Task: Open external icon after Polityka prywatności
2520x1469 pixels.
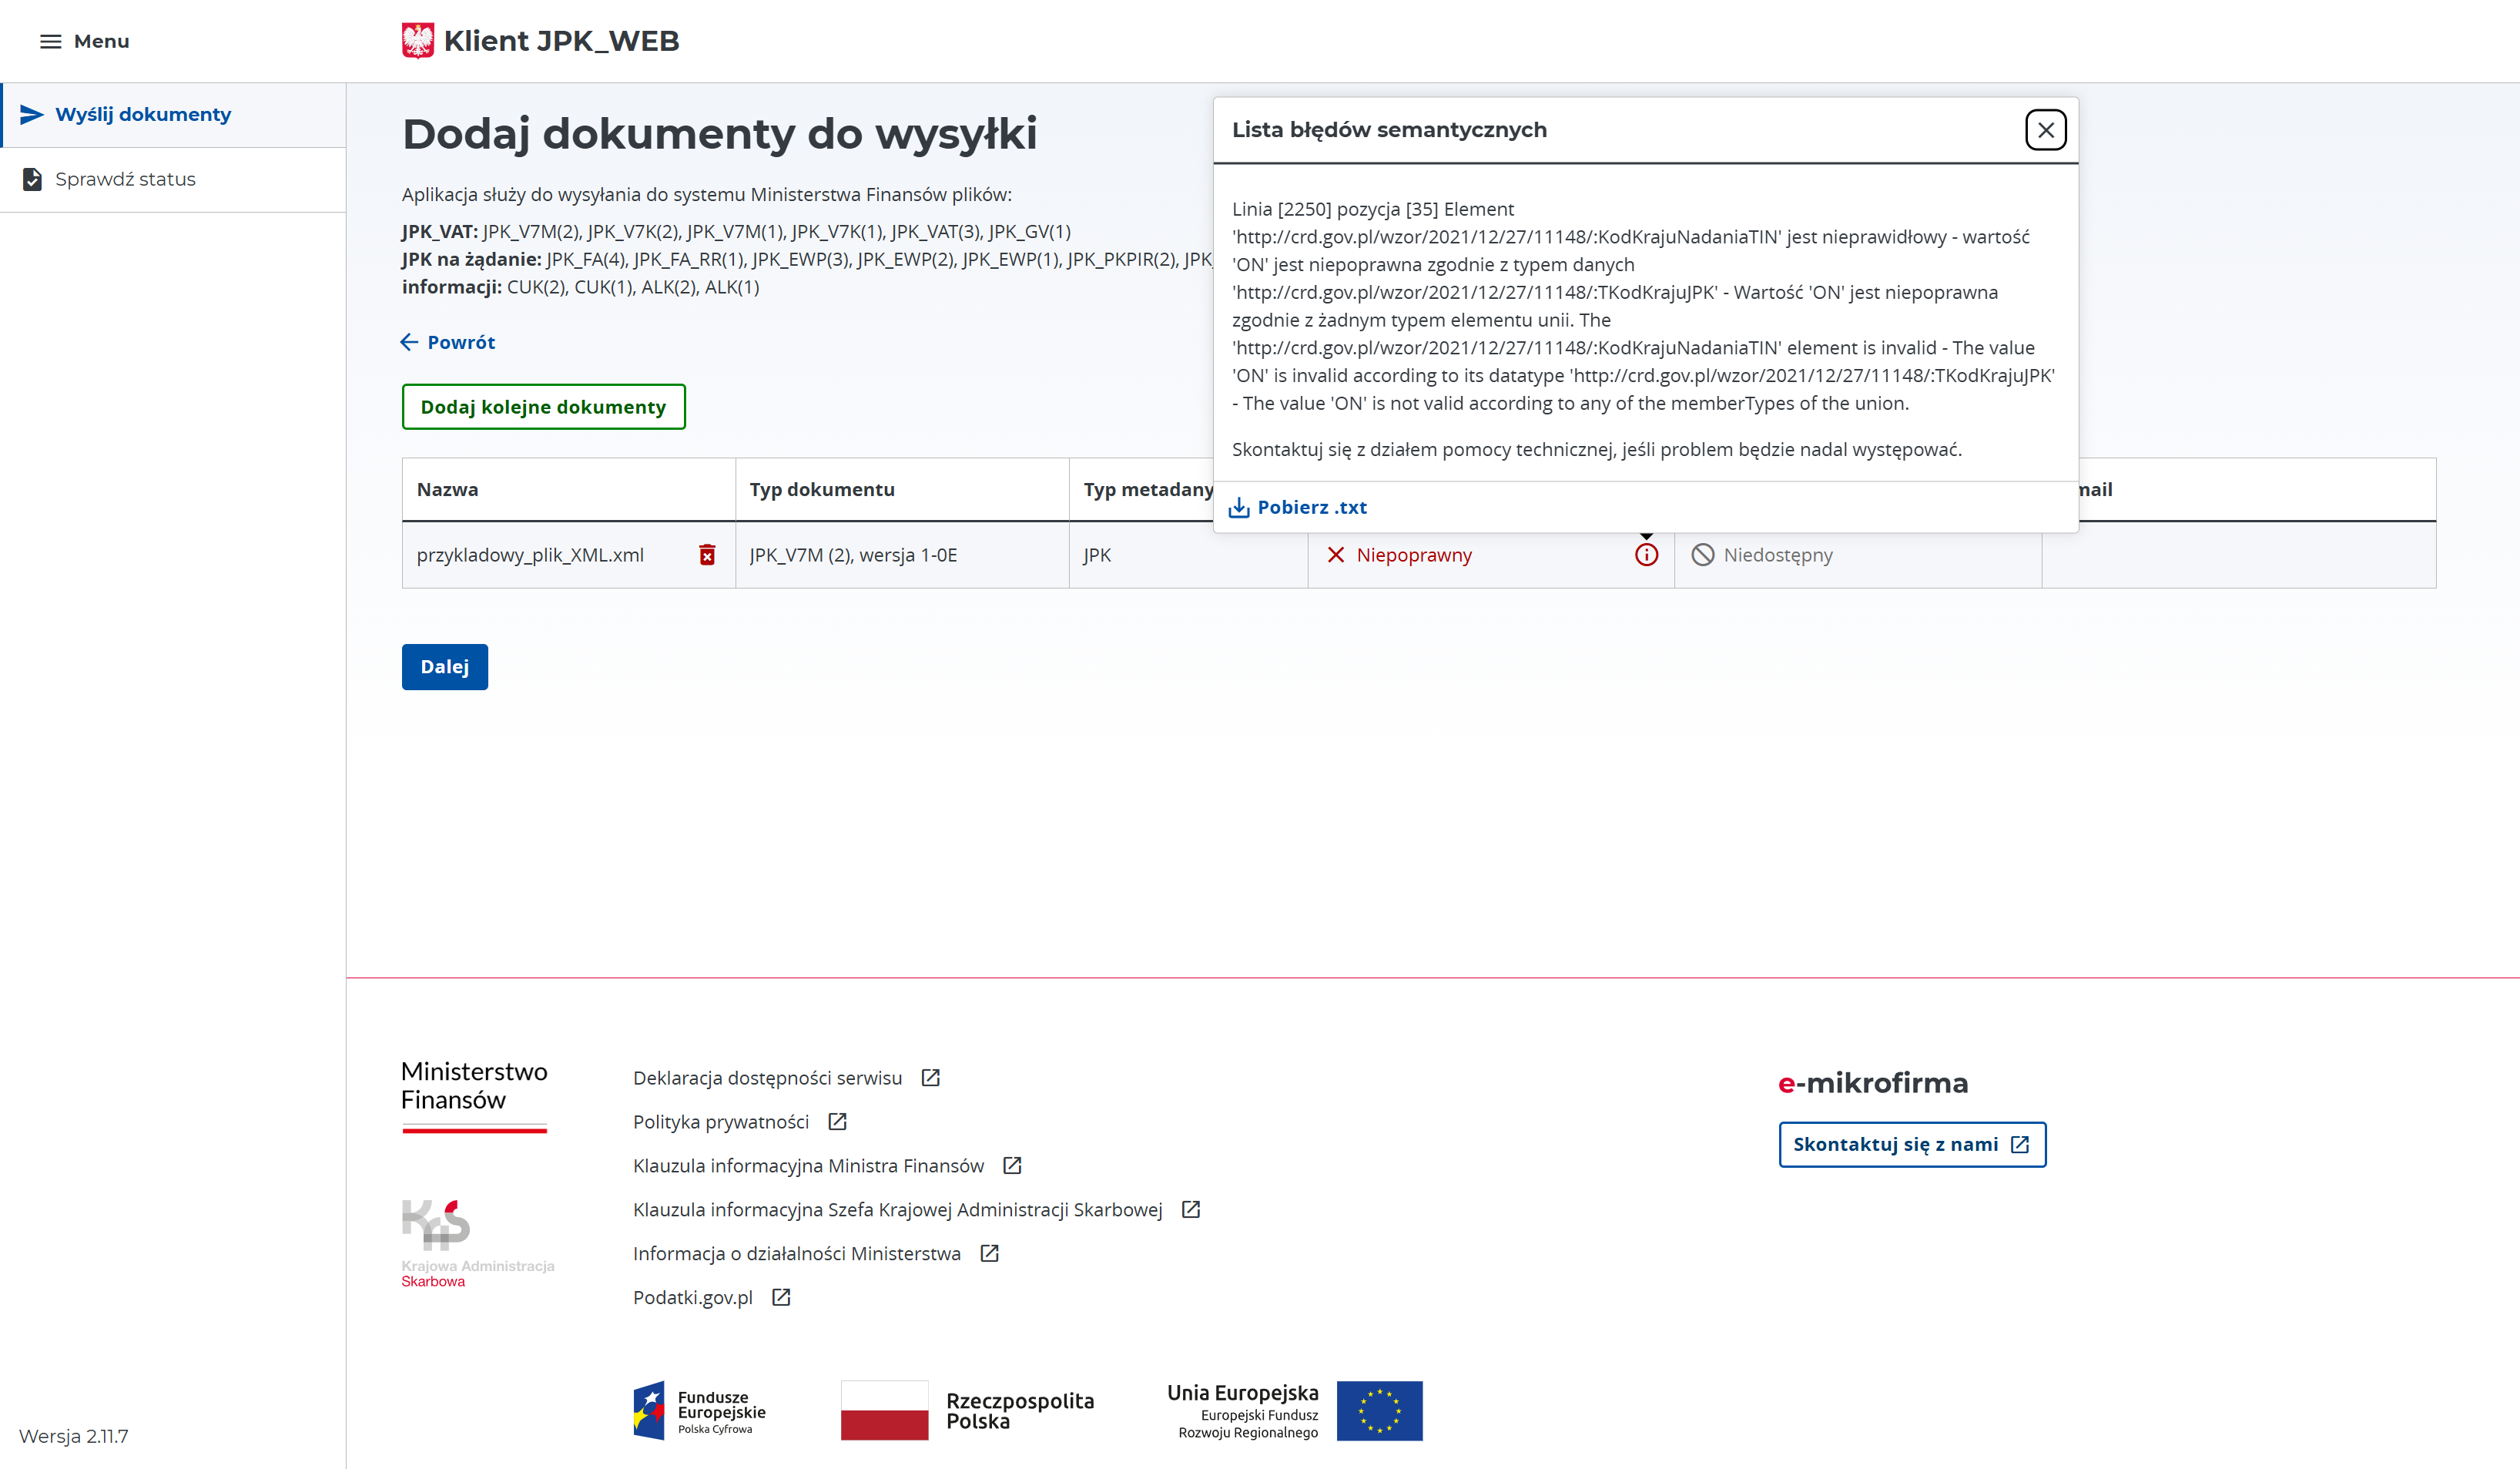Action: [x=837, y=1121]
